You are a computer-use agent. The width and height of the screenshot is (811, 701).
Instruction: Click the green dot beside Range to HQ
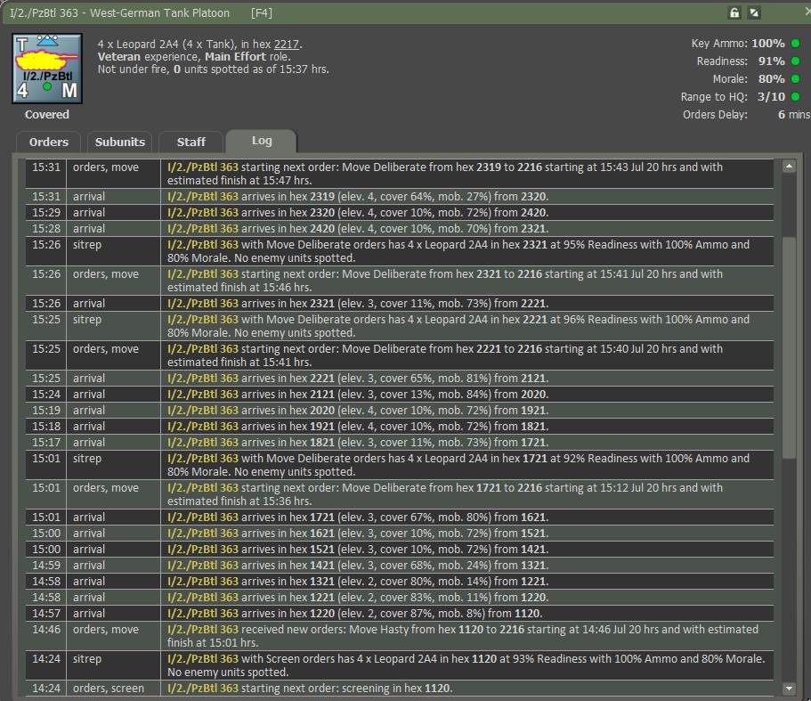click(x=796, y=97)
